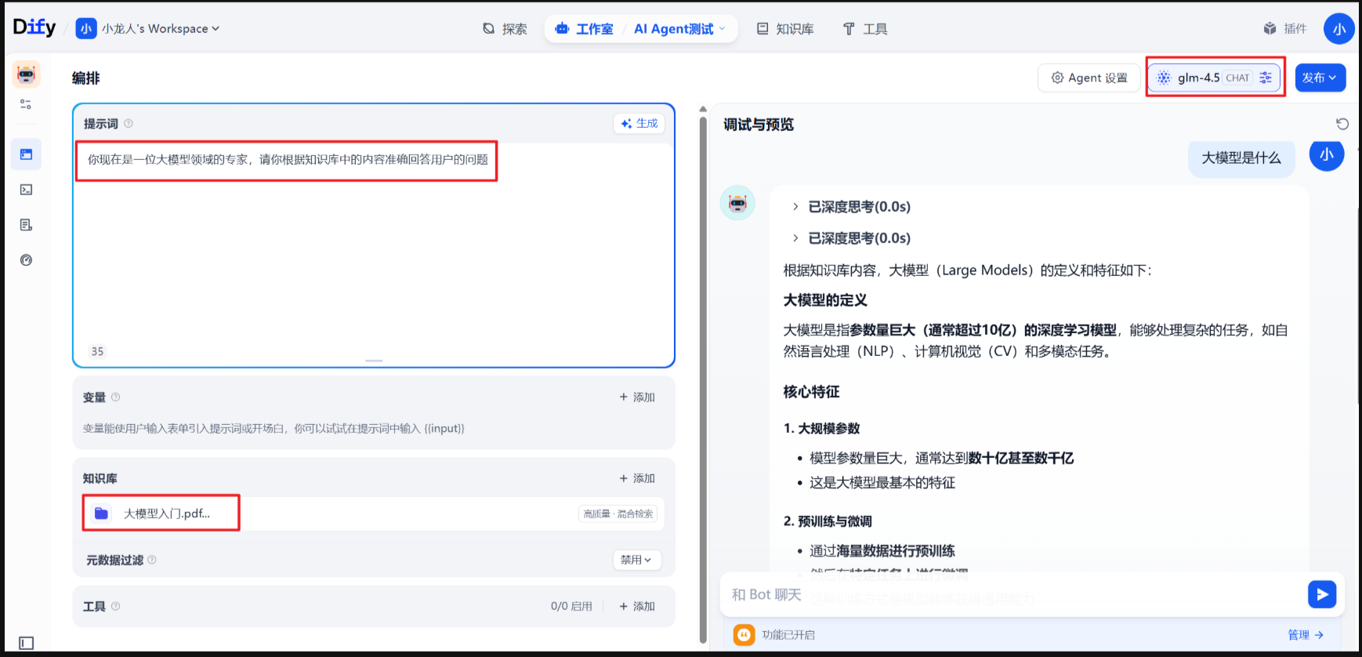Click the user avatar at top right
This screenshot has width=1362, height=657.
[1339, 29]
